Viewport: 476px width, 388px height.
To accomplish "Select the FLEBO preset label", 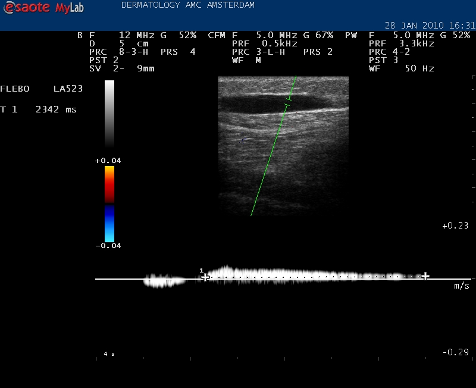I will pos(12,89).
